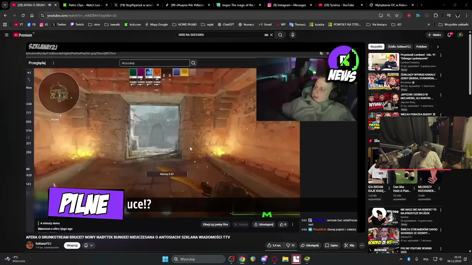Open tab search dropdown arrow
Image resolution: width=472 pixels, height=265 pixels.
(x=4, y=5)
